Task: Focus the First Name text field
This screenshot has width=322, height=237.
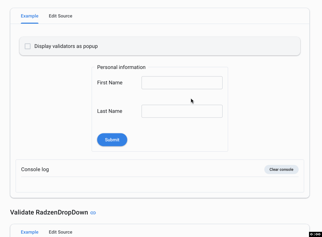Action: 182,83
